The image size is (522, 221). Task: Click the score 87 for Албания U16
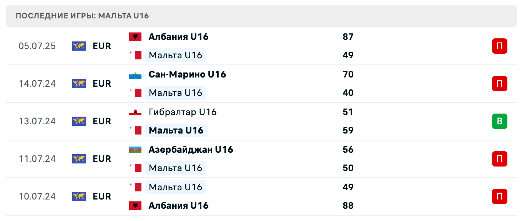[348, 37]
